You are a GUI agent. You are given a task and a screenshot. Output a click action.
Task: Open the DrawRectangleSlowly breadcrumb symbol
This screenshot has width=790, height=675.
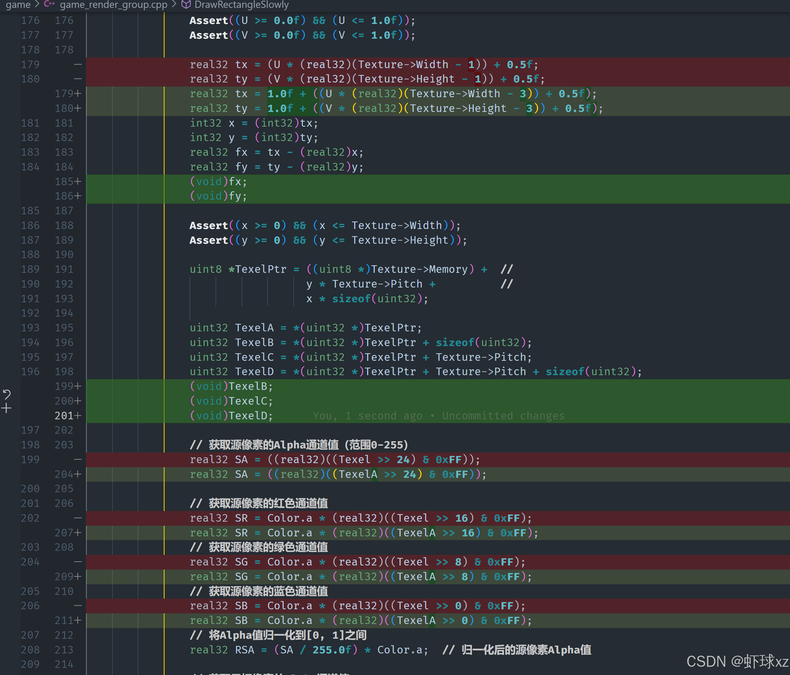click(241, 4)
